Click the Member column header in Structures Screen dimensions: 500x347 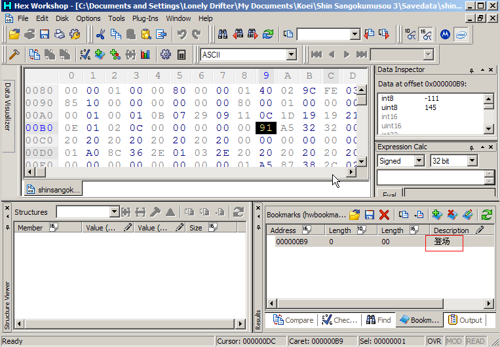tap(48, 227)
